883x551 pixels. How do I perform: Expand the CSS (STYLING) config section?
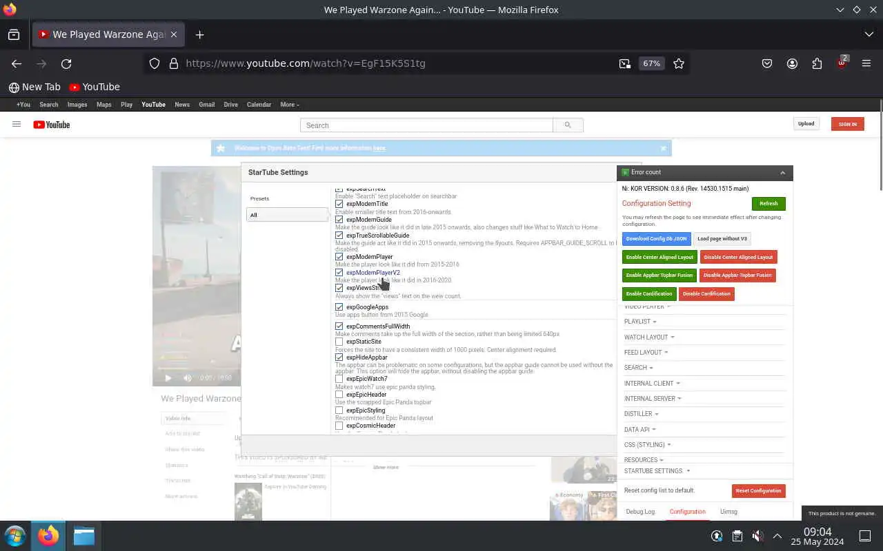pos(648,445)
